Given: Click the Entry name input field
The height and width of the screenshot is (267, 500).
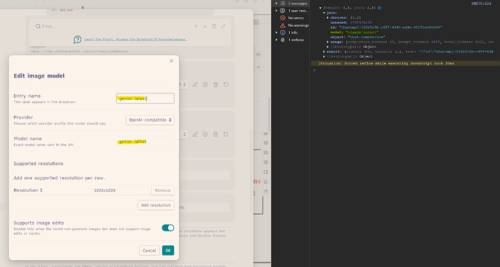Looking at the screenshot, I should pyautogui.click(x=145, y=98).
